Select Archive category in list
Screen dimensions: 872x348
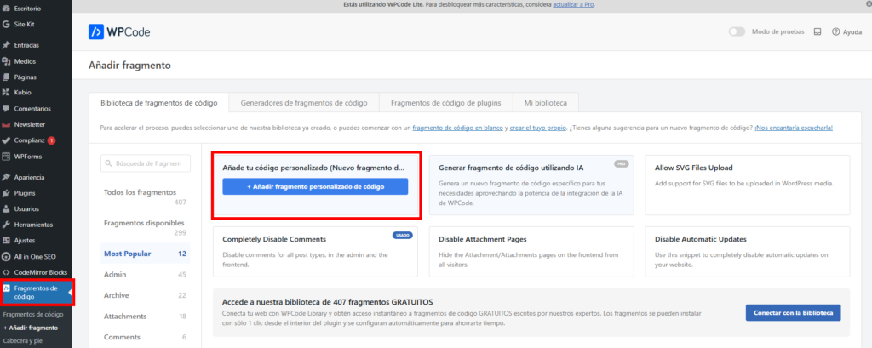[x=145, y=295]
